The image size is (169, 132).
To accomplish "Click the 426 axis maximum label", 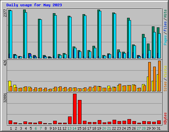I will (x=5, y=63).
